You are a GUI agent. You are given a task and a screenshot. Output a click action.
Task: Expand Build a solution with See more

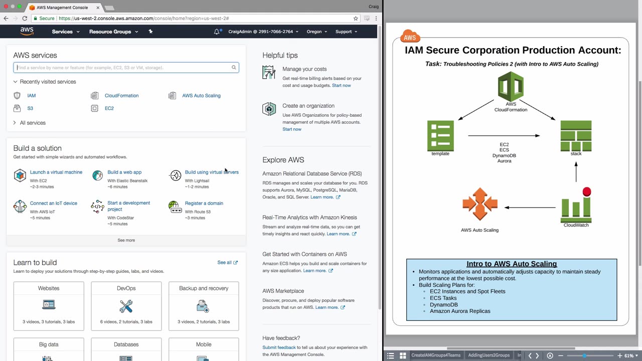coord(126,240)
